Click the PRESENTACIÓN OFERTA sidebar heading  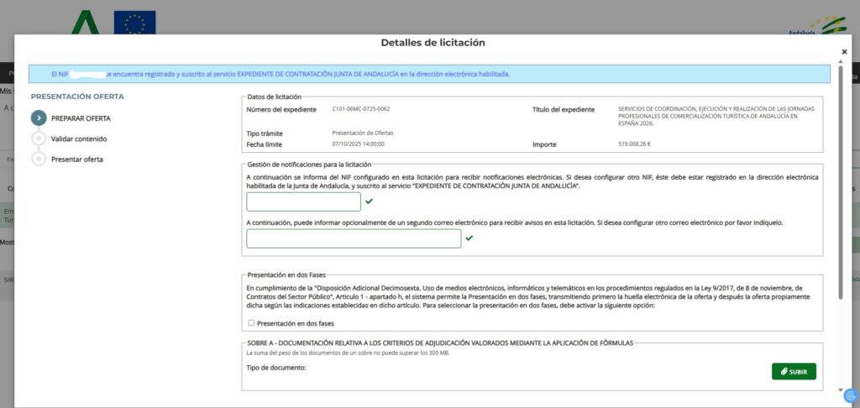77,97
